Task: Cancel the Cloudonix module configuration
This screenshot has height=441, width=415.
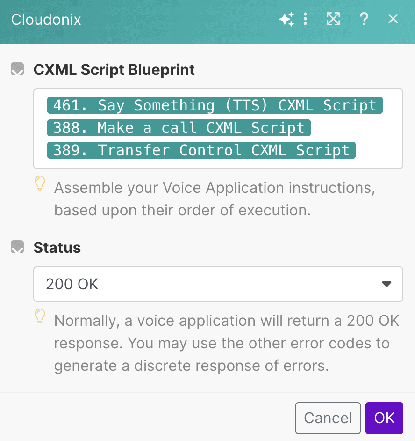Action: 328,418
